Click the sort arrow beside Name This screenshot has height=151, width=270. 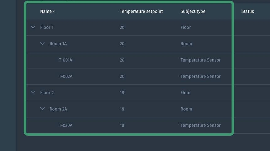point(54,12)
